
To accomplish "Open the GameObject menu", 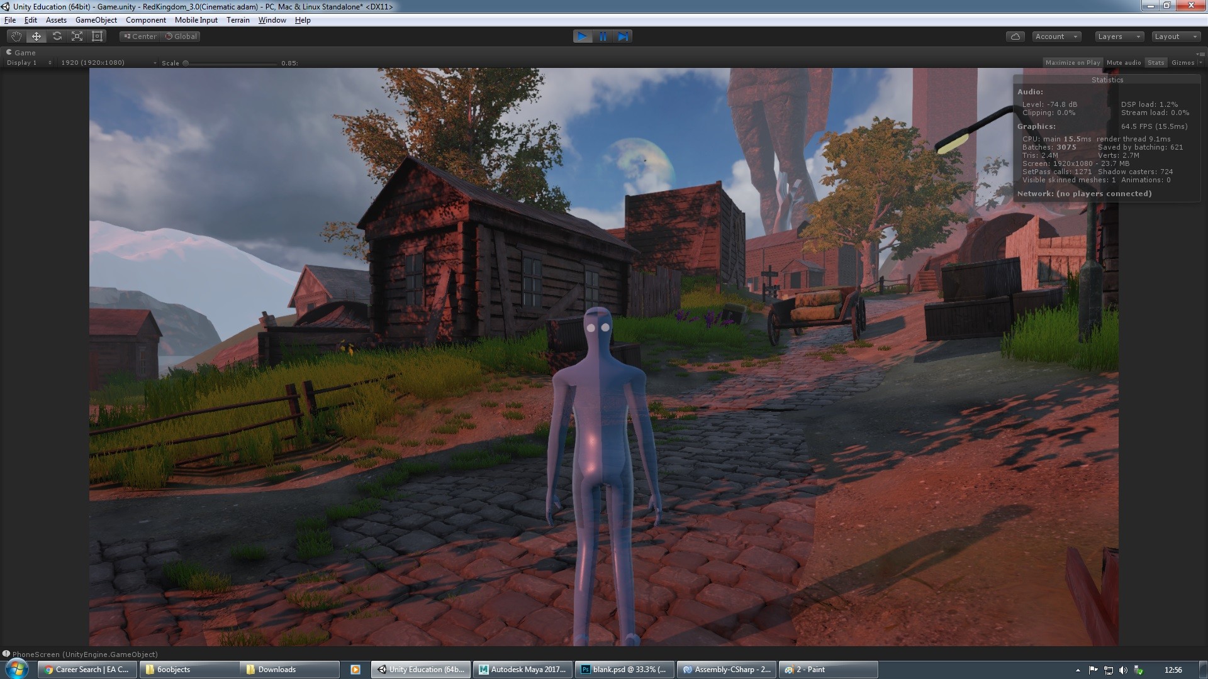I will pos(96,20).
